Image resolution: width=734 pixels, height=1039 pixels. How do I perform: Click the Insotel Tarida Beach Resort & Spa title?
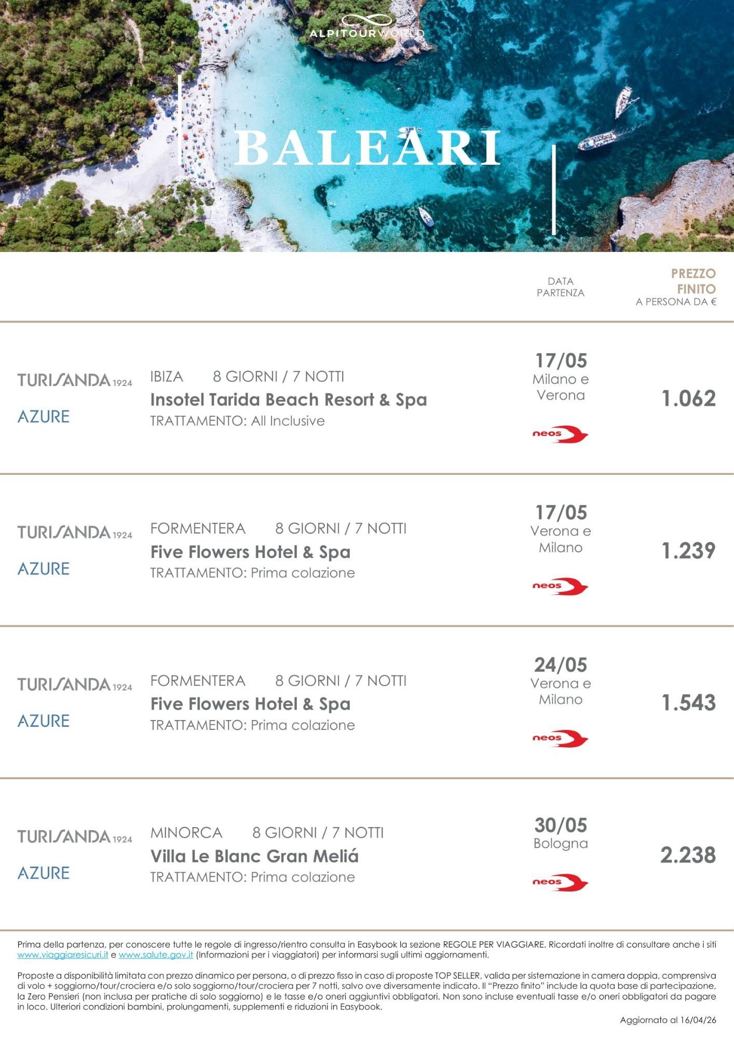point(289,399)
